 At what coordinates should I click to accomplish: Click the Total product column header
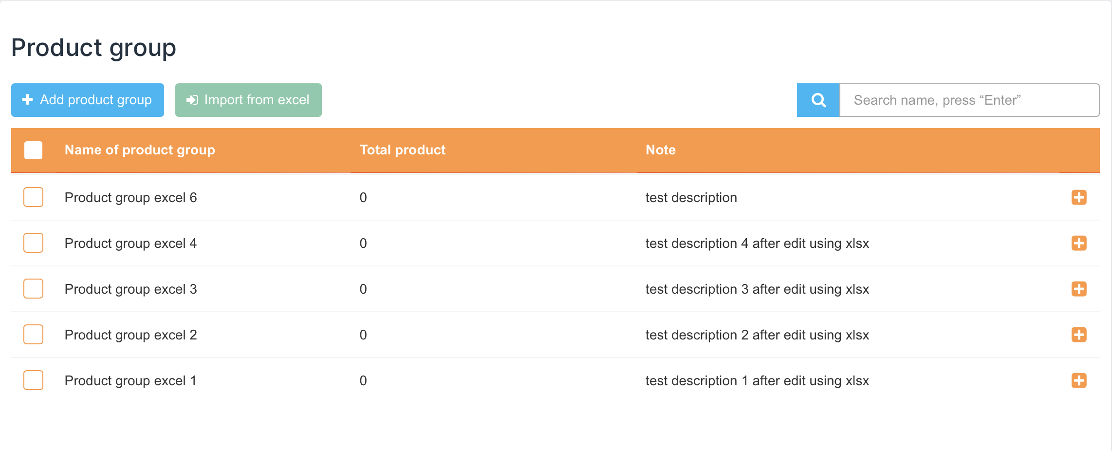click(x=402, y=150)
